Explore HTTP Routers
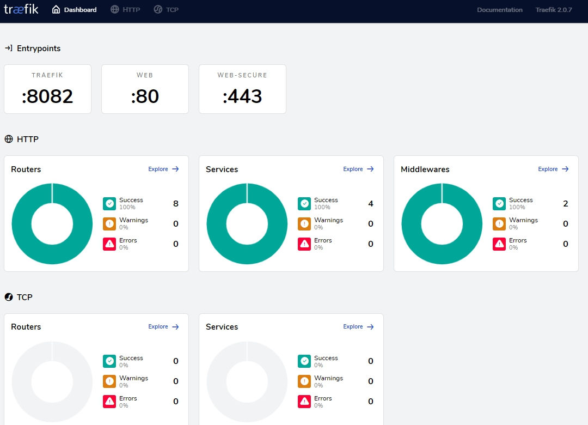The image size is (588, 425). (163, 169)
